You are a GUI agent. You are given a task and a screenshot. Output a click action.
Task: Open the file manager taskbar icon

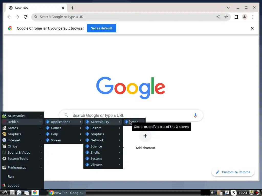click(12, 193)
